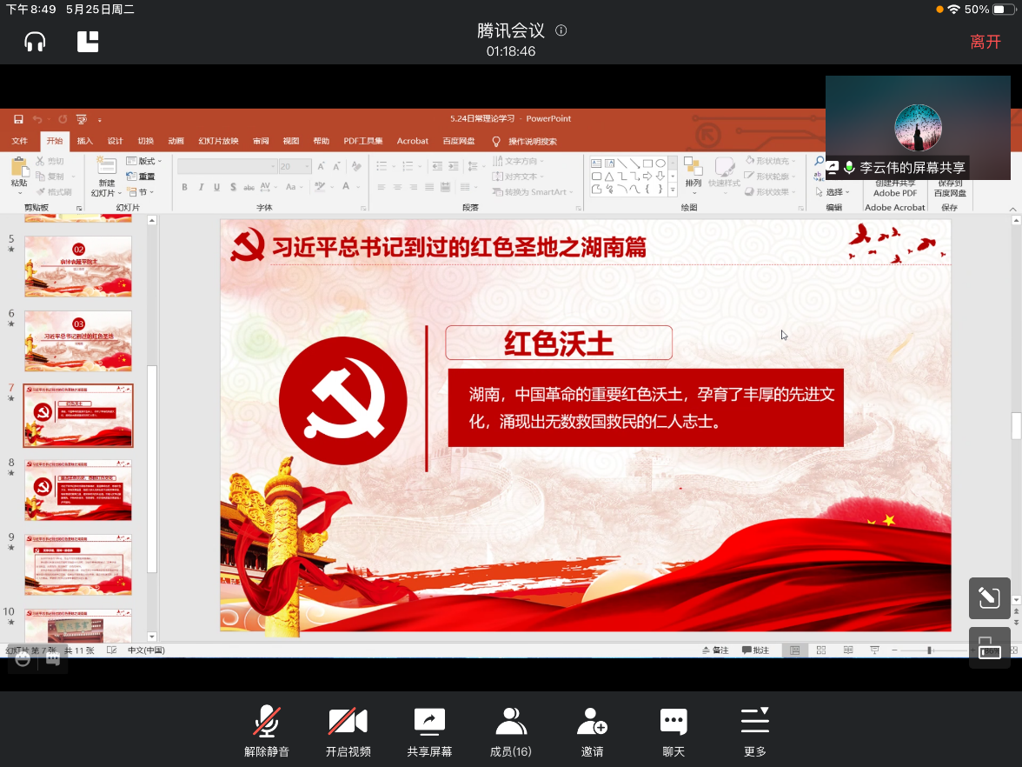The height and width of the screenshot is (767, 1022).
Task: Toggle 开启视频 camera on
Action: tap(348, 731)
